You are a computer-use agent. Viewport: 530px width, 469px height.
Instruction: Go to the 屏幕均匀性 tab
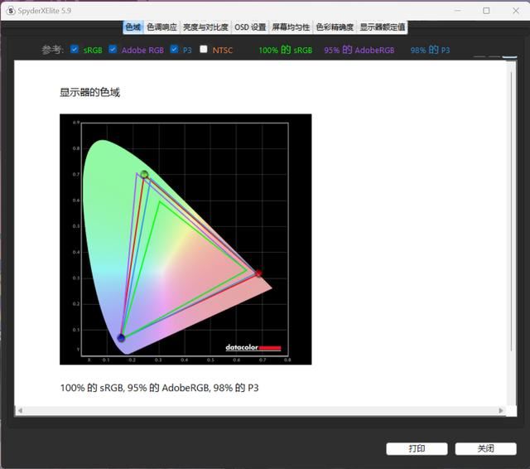tap(291, 27)
